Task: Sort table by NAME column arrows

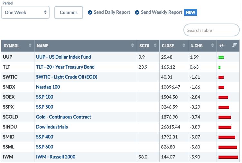Action: click(x=132, y=45)
